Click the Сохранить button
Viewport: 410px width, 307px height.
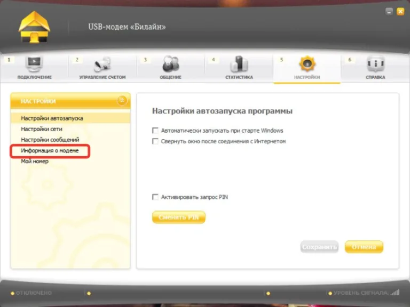[319, 247]
